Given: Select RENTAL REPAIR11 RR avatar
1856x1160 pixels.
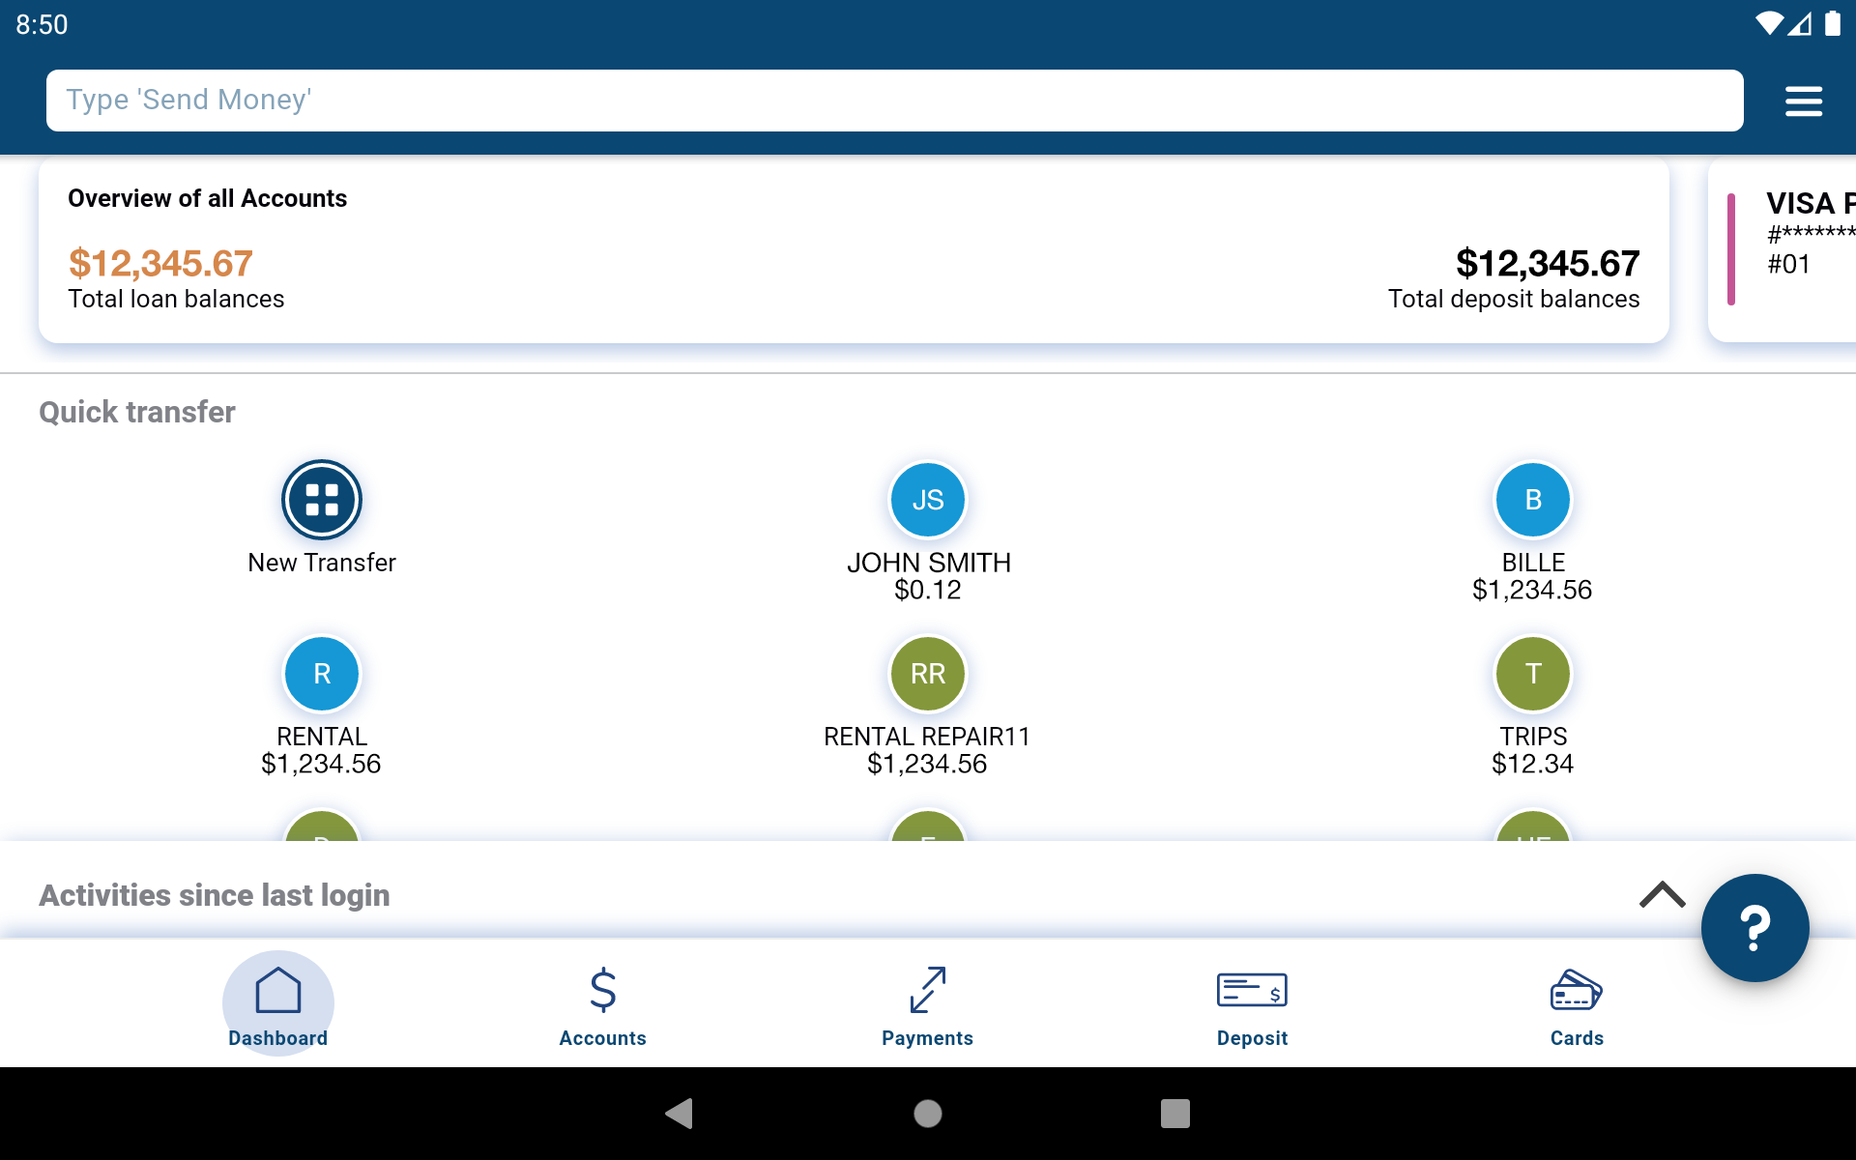Looking at the screenshot, I should tap(928, 674).
